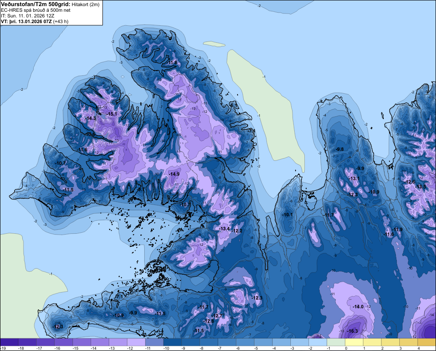Image resolution: width=436 pixels, height=351 pixels.
Task: Click the Veðurstofan/T2m 500grid title text
Action: (35, 4)
